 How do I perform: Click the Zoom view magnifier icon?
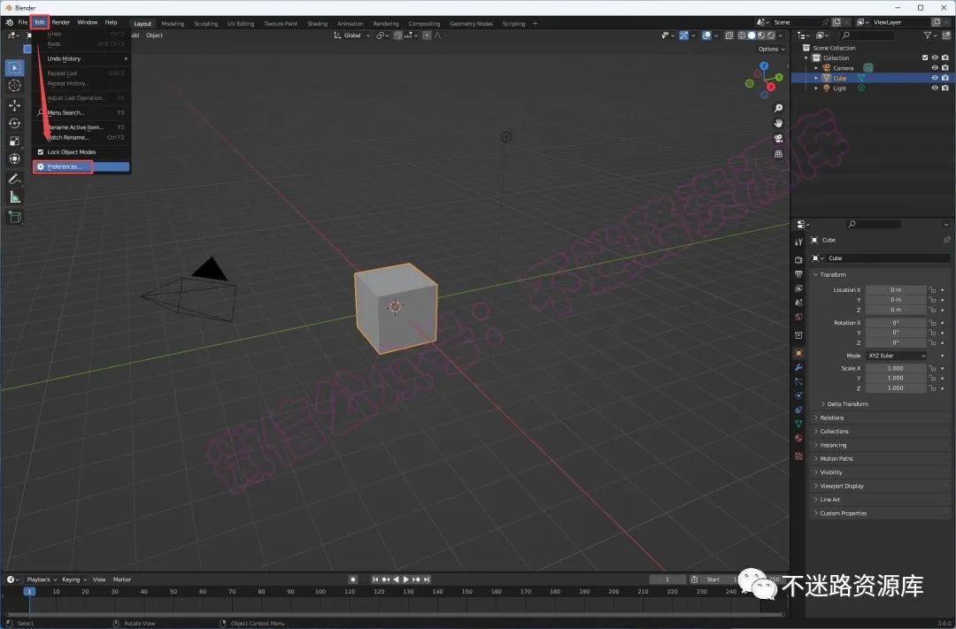(779, 108)
